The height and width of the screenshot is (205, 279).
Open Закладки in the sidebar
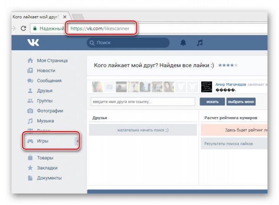click(47, 168)
